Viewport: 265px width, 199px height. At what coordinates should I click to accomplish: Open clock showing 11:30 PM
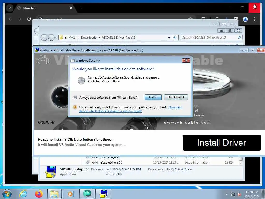click(252, 194)
